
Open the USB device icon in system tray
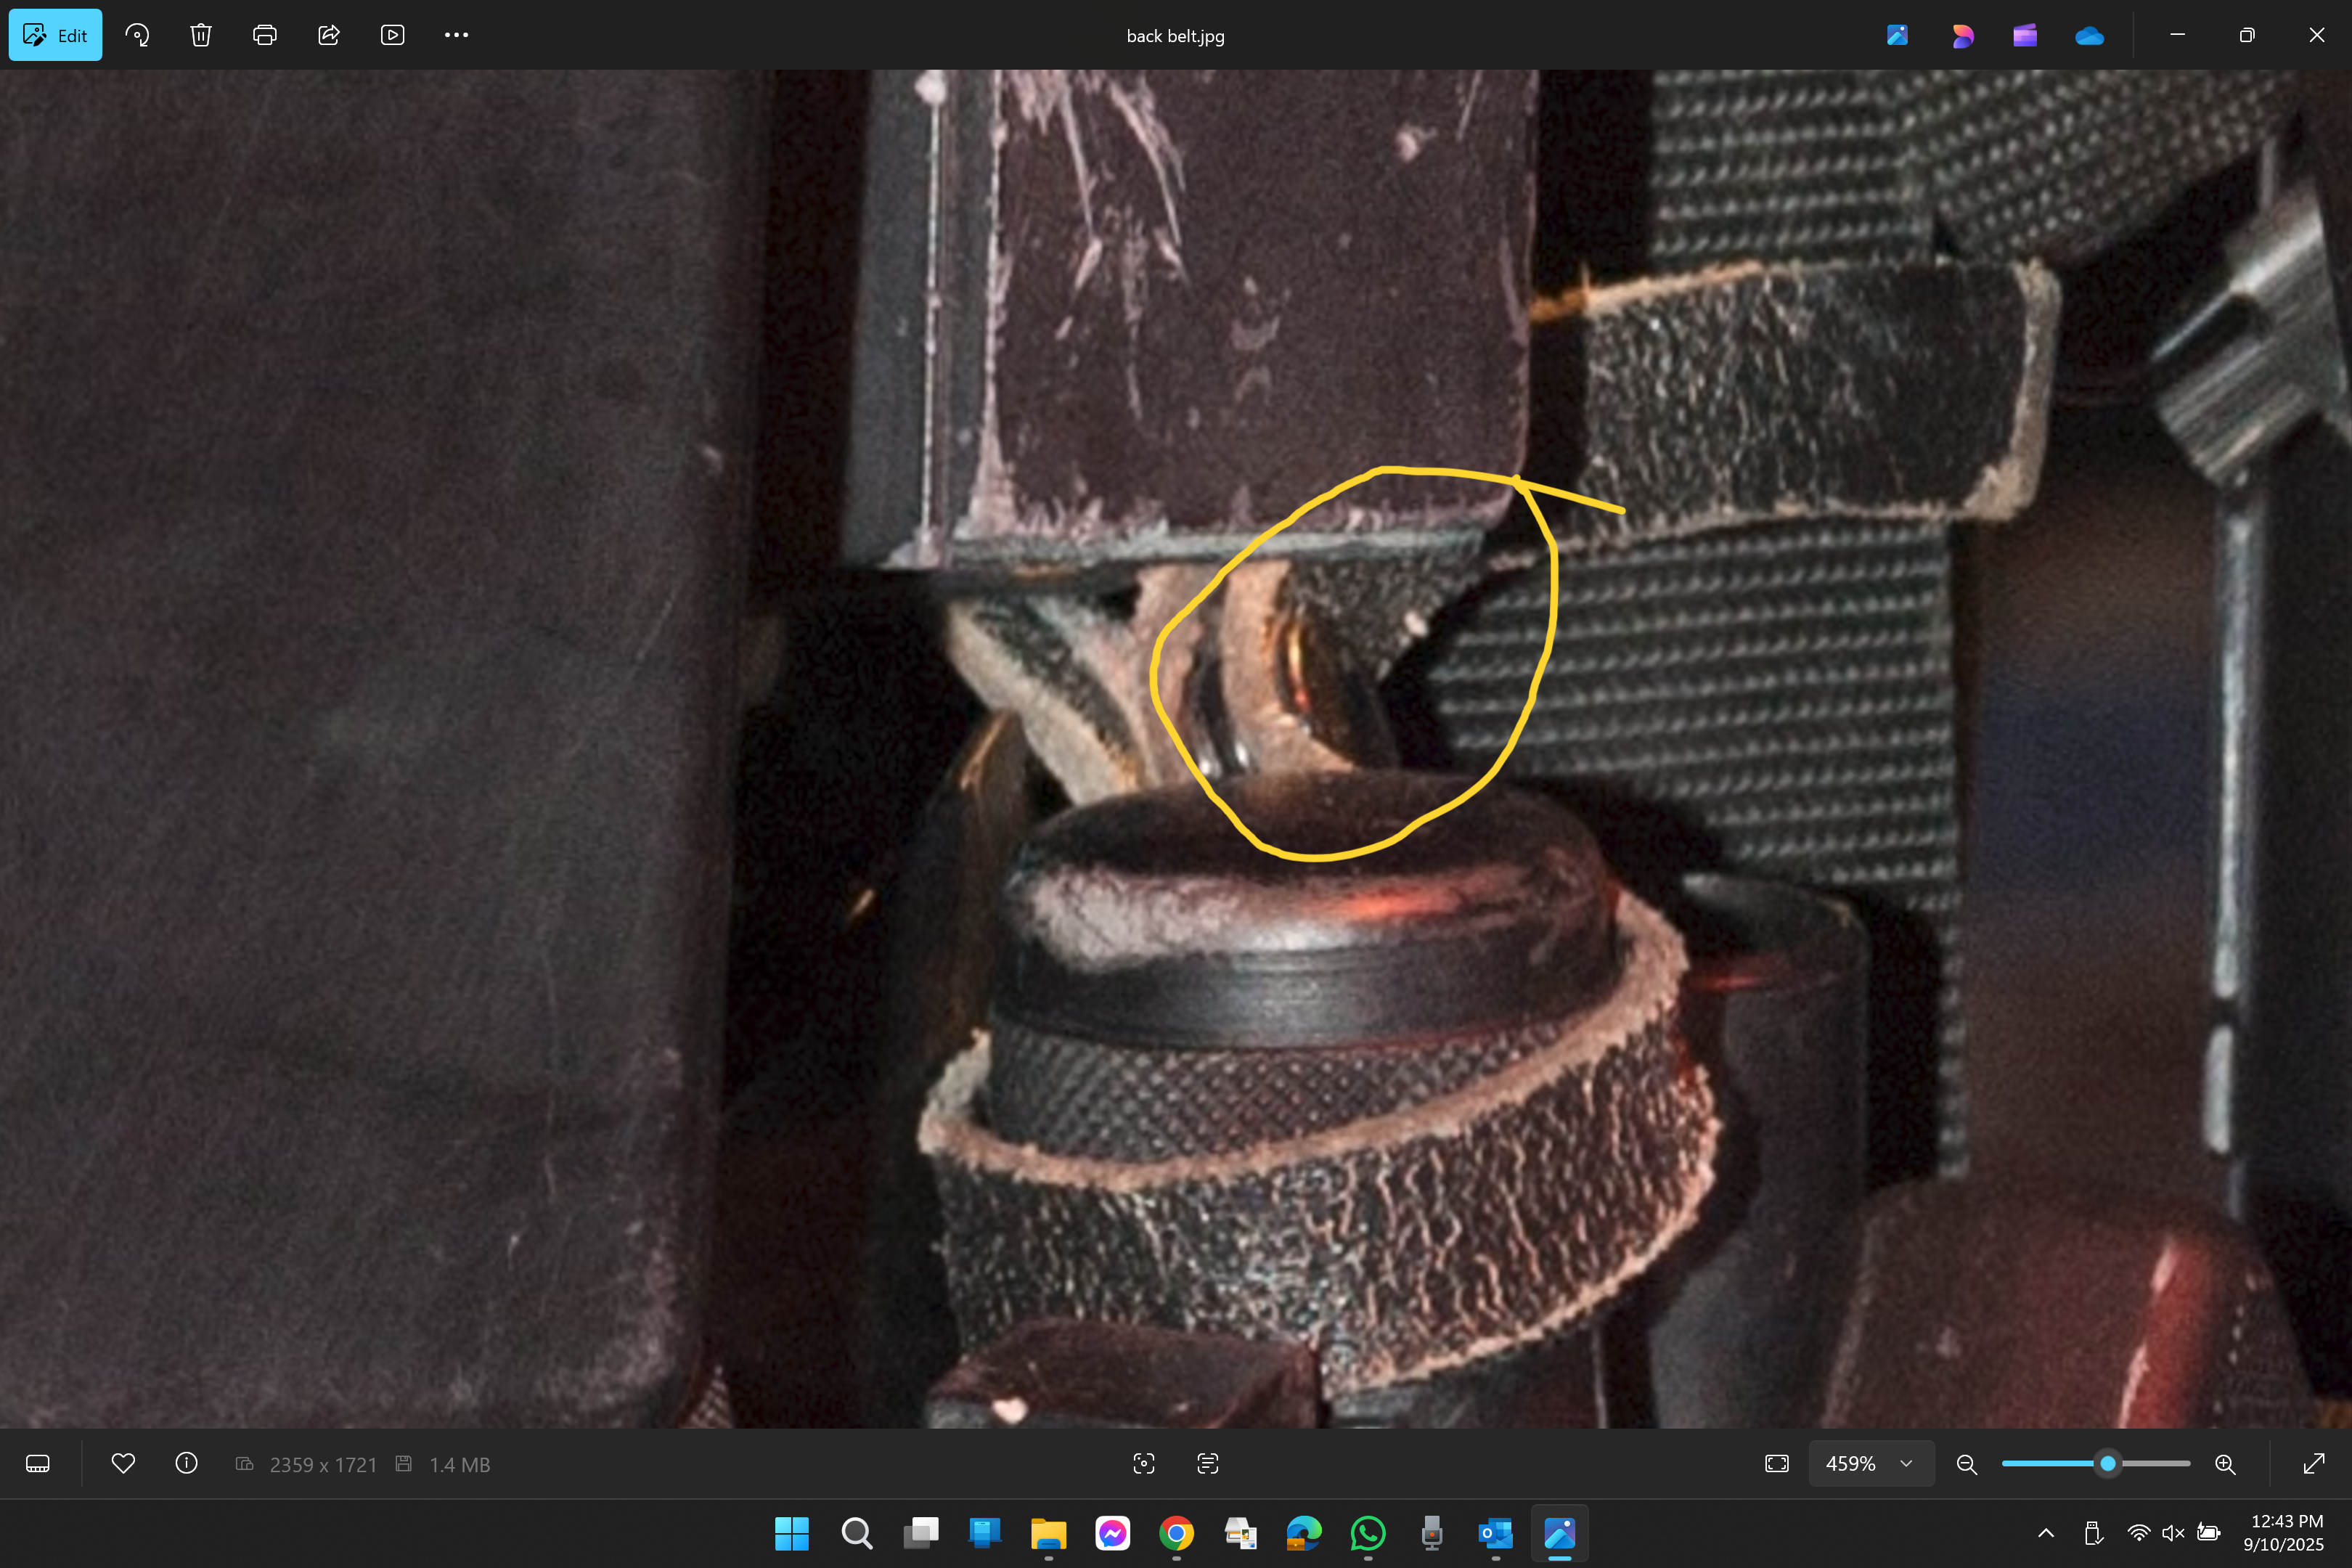(x=2093, y=1533)
